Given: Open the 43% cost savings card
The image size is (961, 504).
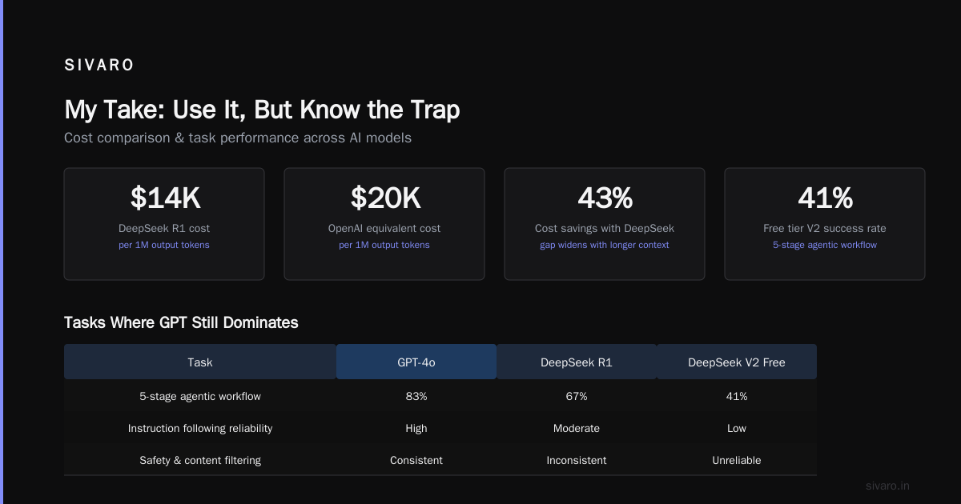Looking at the screenshot, I should (x=605, y=224).
